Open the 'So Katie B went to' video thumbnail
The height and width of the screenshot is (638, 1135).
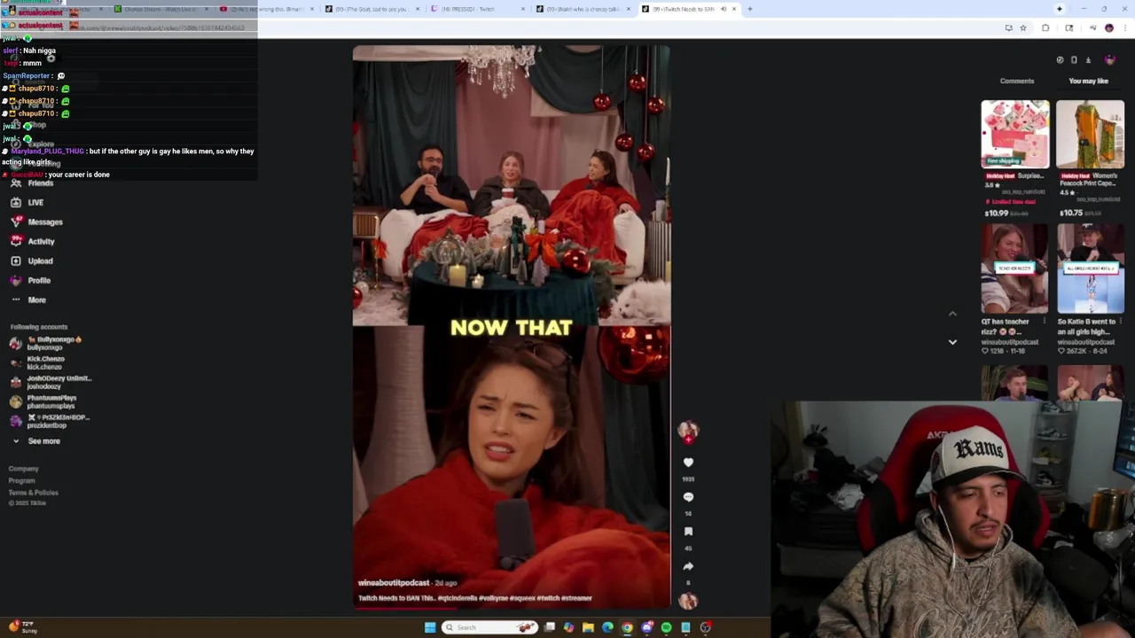pyautogui.click(x=1090, y=269)
